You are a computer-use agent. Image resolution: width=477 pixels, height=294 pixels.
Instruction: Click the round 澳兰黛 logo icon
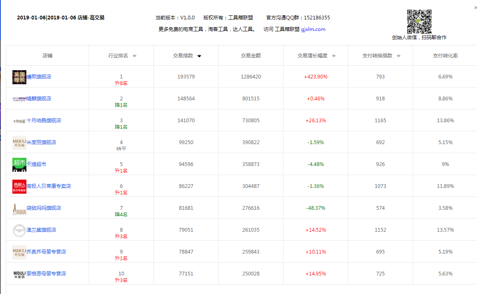(x=19, y=230)
